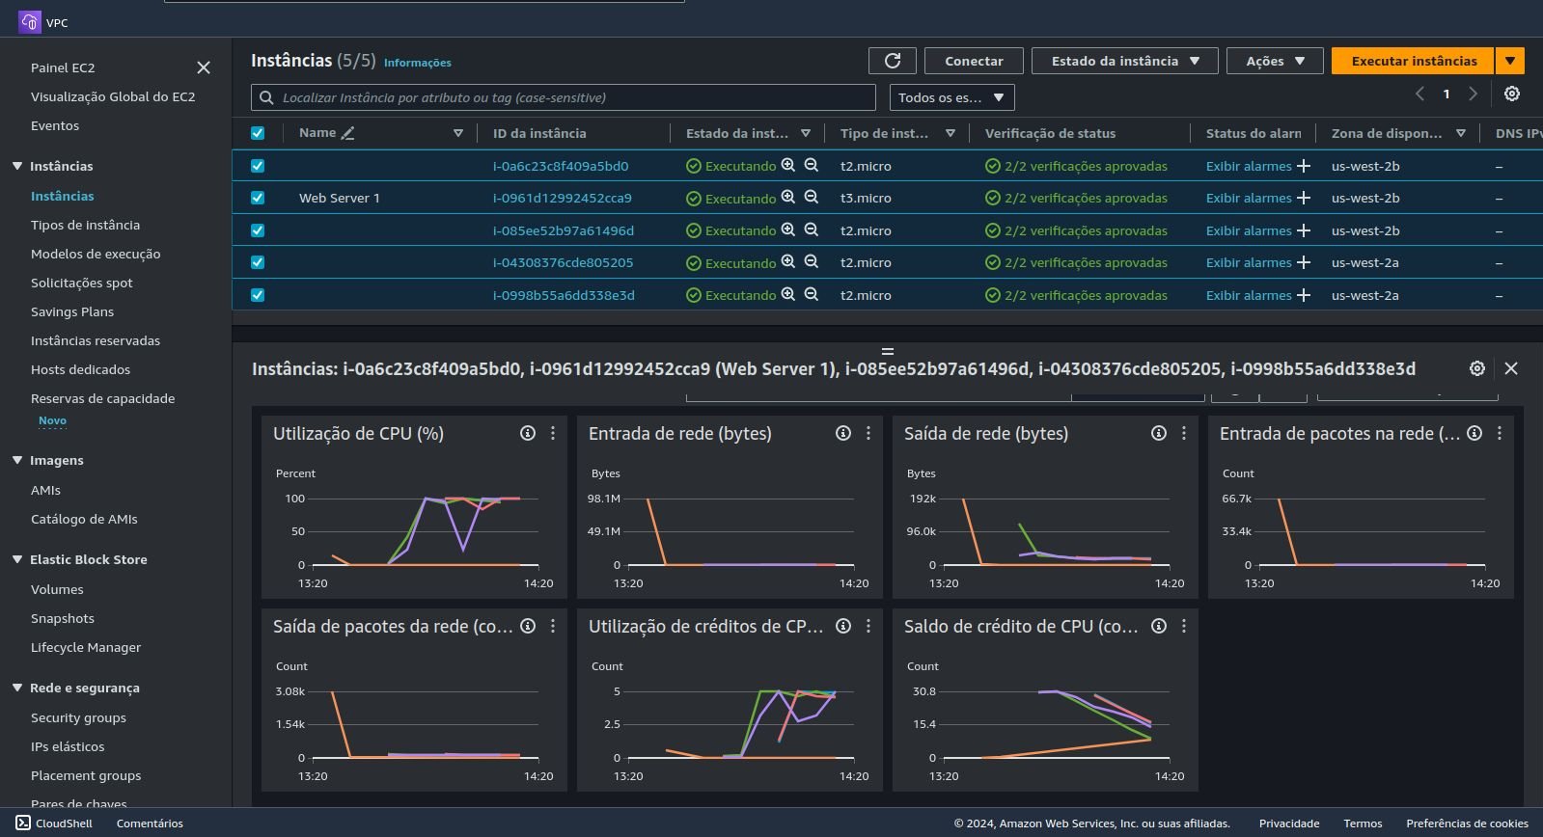The width and height of the screenshot is (1543, 837).
Task: Uncheck the Web Server 1 row checkbox
Action: coord(258,198)
